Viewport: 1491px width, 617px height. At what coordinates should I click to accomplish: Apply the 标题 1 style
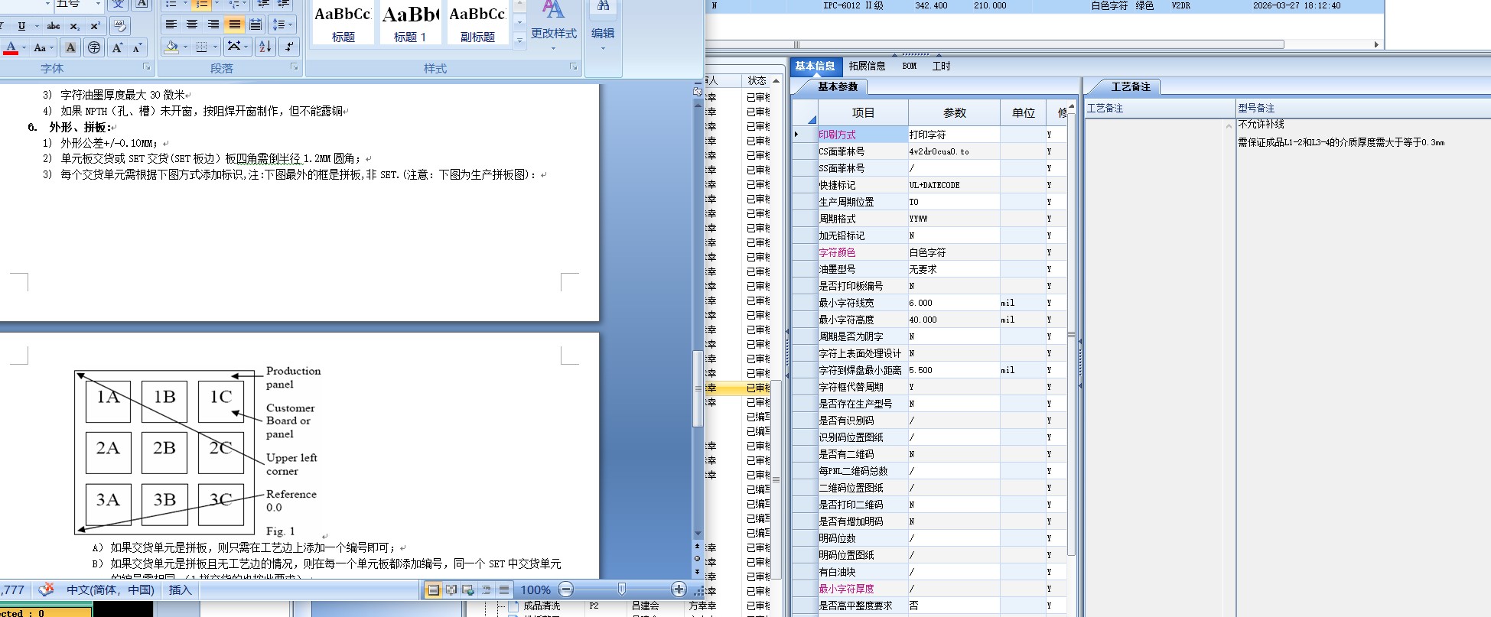pos(410,22)
